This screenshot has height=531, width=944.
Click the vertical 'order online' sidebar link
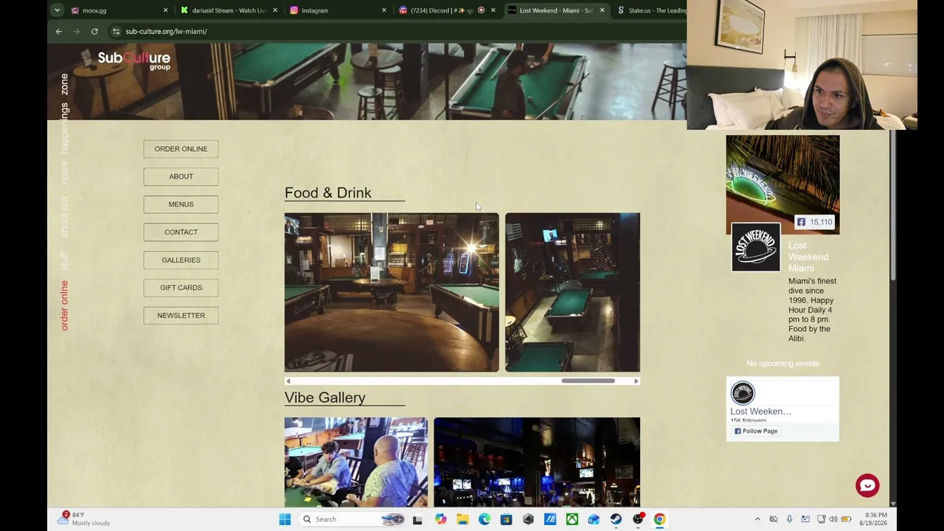[64, 305]
